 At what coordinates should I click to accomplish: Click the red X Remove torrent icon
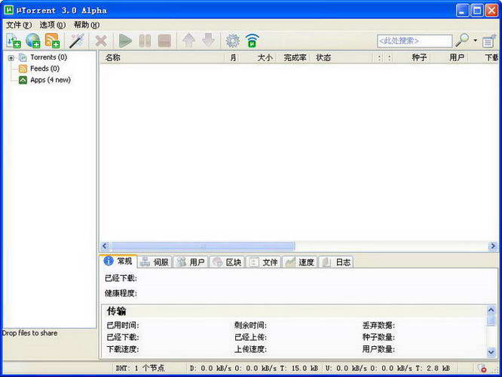[101, 41]
